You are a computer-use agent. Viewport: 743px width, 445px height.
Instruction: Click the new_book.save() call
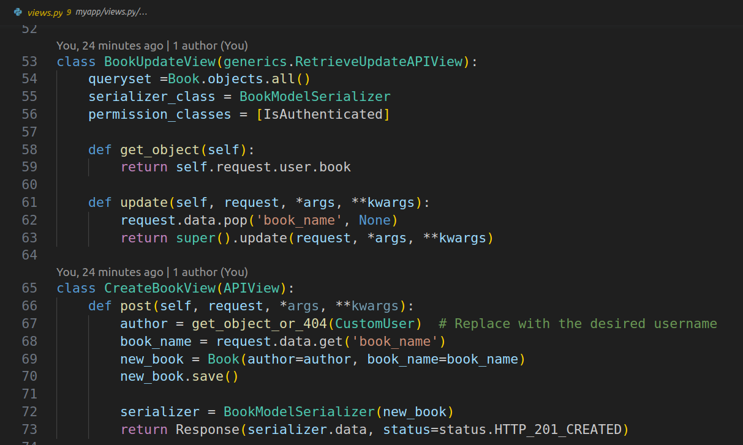pyautogui.click(x=179, y=376)
